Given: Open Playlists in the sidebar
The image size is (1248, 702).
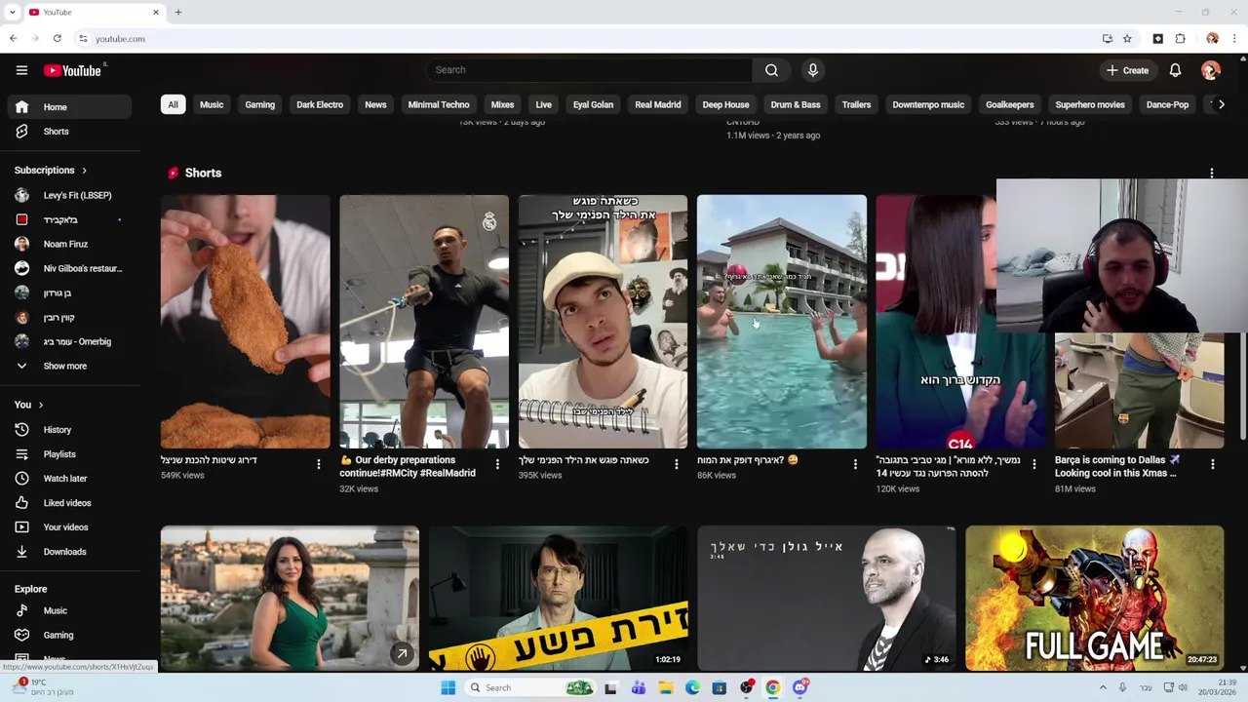Looking at the screenshot, I should pyautogui.click(x=67, y=454).
